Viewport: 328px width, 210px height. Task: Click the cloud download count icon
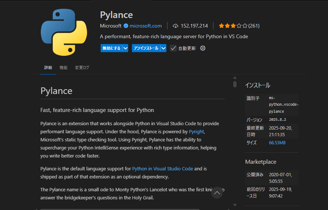(x=176, y=26)
